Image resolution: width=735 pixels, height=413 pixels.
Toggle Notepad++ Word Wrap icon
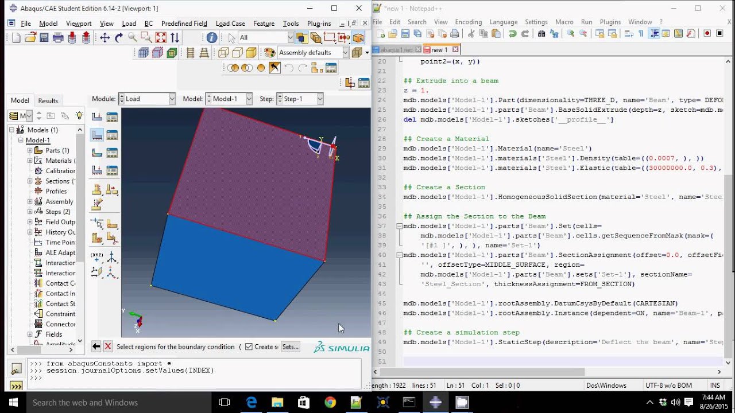(x=629, y=34)
